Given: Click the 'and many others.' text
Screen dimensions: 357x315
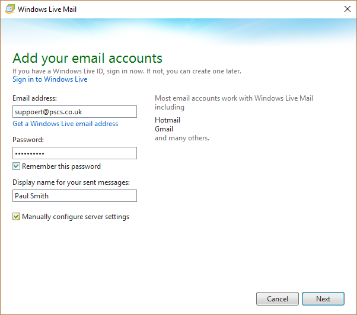Looking at the screenshot, I should click(182, 138).
